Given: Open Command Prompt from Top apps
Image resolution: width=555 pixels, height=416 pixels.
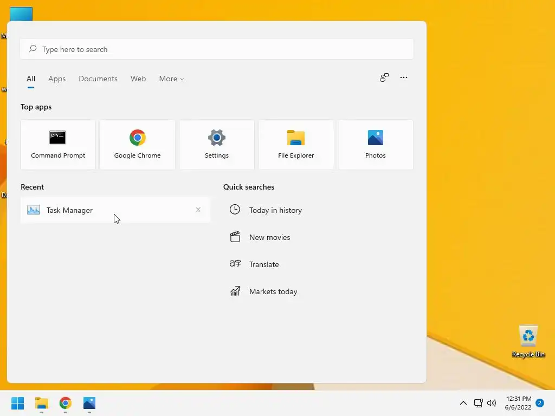Looking at the screenshot, I should pyautogui.click(x=57, y=145).
